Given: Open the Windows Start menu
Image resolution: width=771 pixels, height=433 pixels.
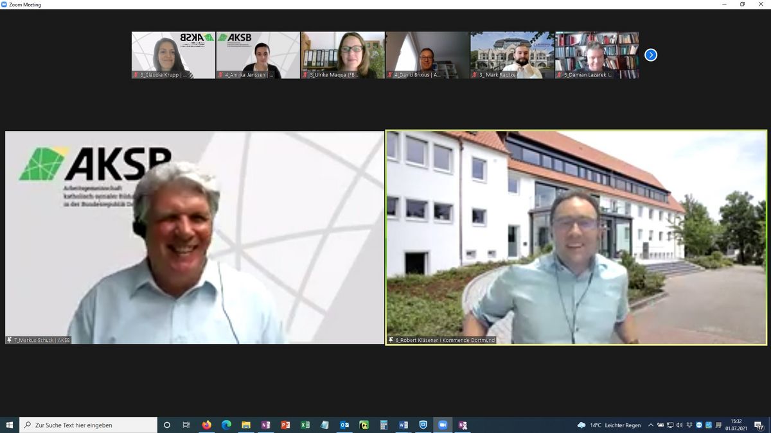Looking at the screenshot, I should tap(10, 425).
